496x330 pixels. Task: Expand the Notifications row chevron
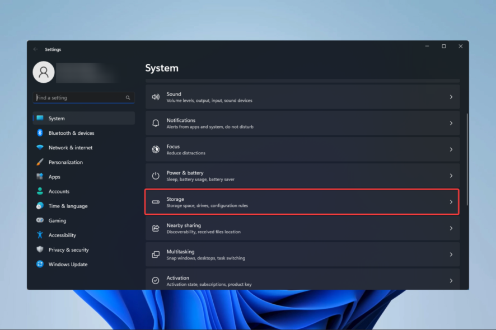pyautogui.click(x=451, y=123)
